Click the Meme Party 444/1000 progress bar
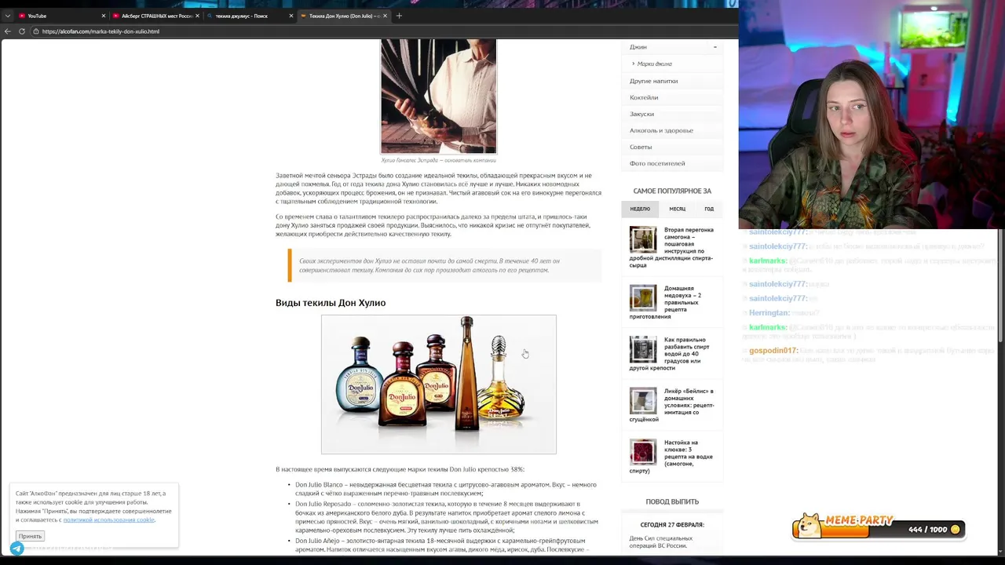The width and height of the screenshot is (1005, 565). (879, 530)
